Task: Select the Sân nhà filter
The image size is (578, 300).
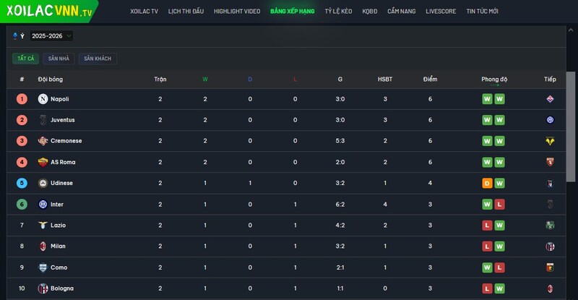Action: pos(59,59)
